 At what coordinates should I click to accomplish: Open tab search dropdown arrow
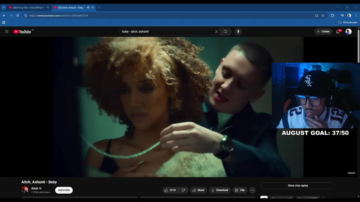(4, 8)
